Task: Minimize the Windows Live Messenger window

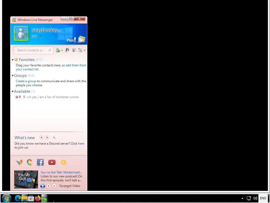Action: point(64,19)
